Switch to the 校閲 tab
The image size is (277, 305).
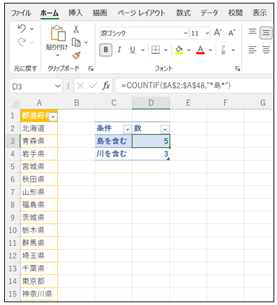(x=235, y=13)
